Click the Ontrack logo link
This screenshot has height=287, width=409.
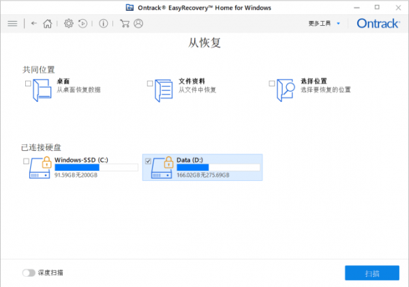(378, 23)
